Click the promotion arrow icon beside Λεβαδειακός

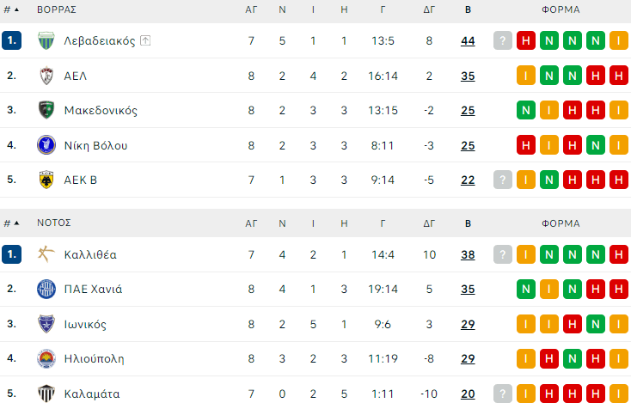[x=145, y=40]
